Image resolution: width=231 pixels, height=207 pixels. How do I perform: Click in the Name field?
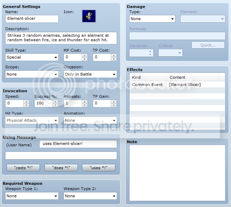[32, 19]
